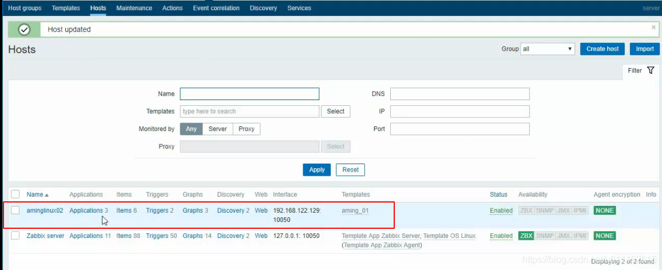Open Web of Zabbix server

pyautogui.click(x=261, y=236)
